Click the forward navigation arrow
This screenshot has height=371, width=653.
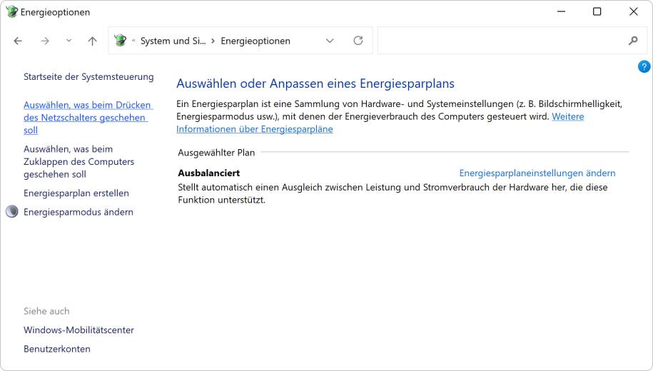[45, 41]
